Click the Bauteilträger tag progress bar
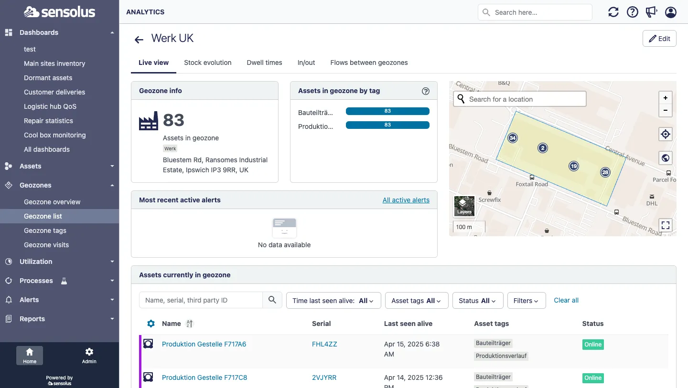The width and height of the screenshot is (688, 388). coord(387,111)
